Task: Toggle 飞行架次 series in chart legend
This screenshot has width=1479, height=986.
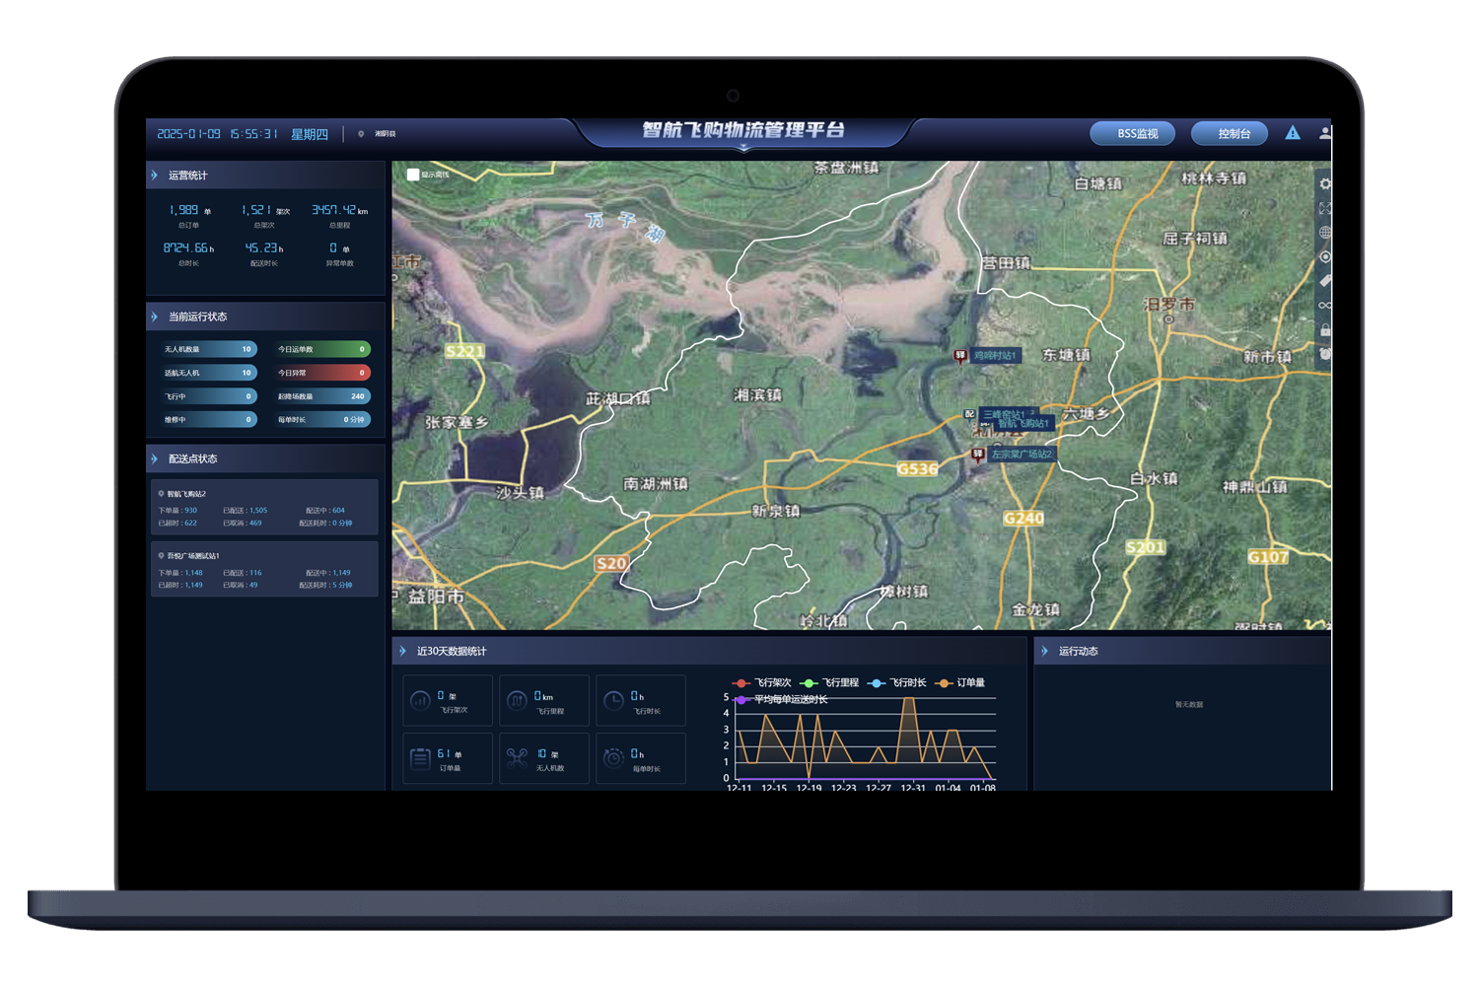Action: (763, 682)
